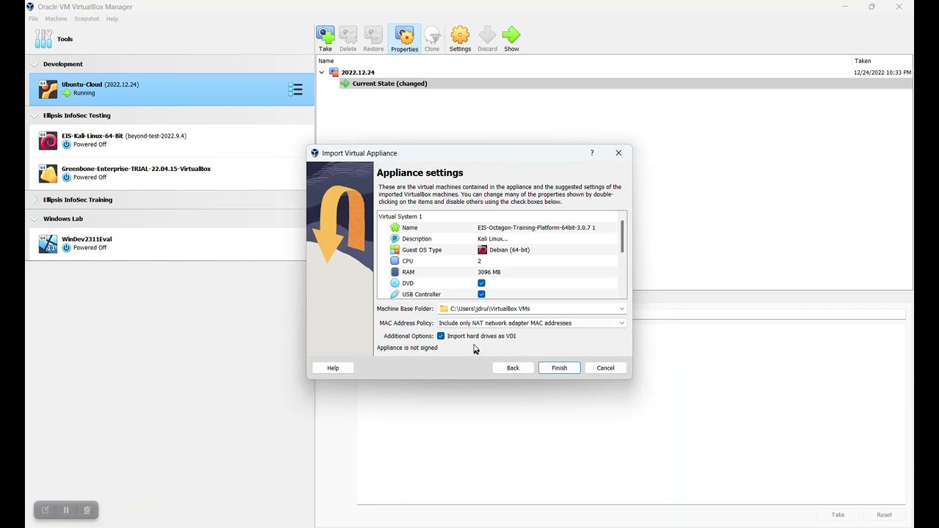The image size is (939, 528).
Task: Click the Clone toolbar icon
Action: [x=432, y=35]
